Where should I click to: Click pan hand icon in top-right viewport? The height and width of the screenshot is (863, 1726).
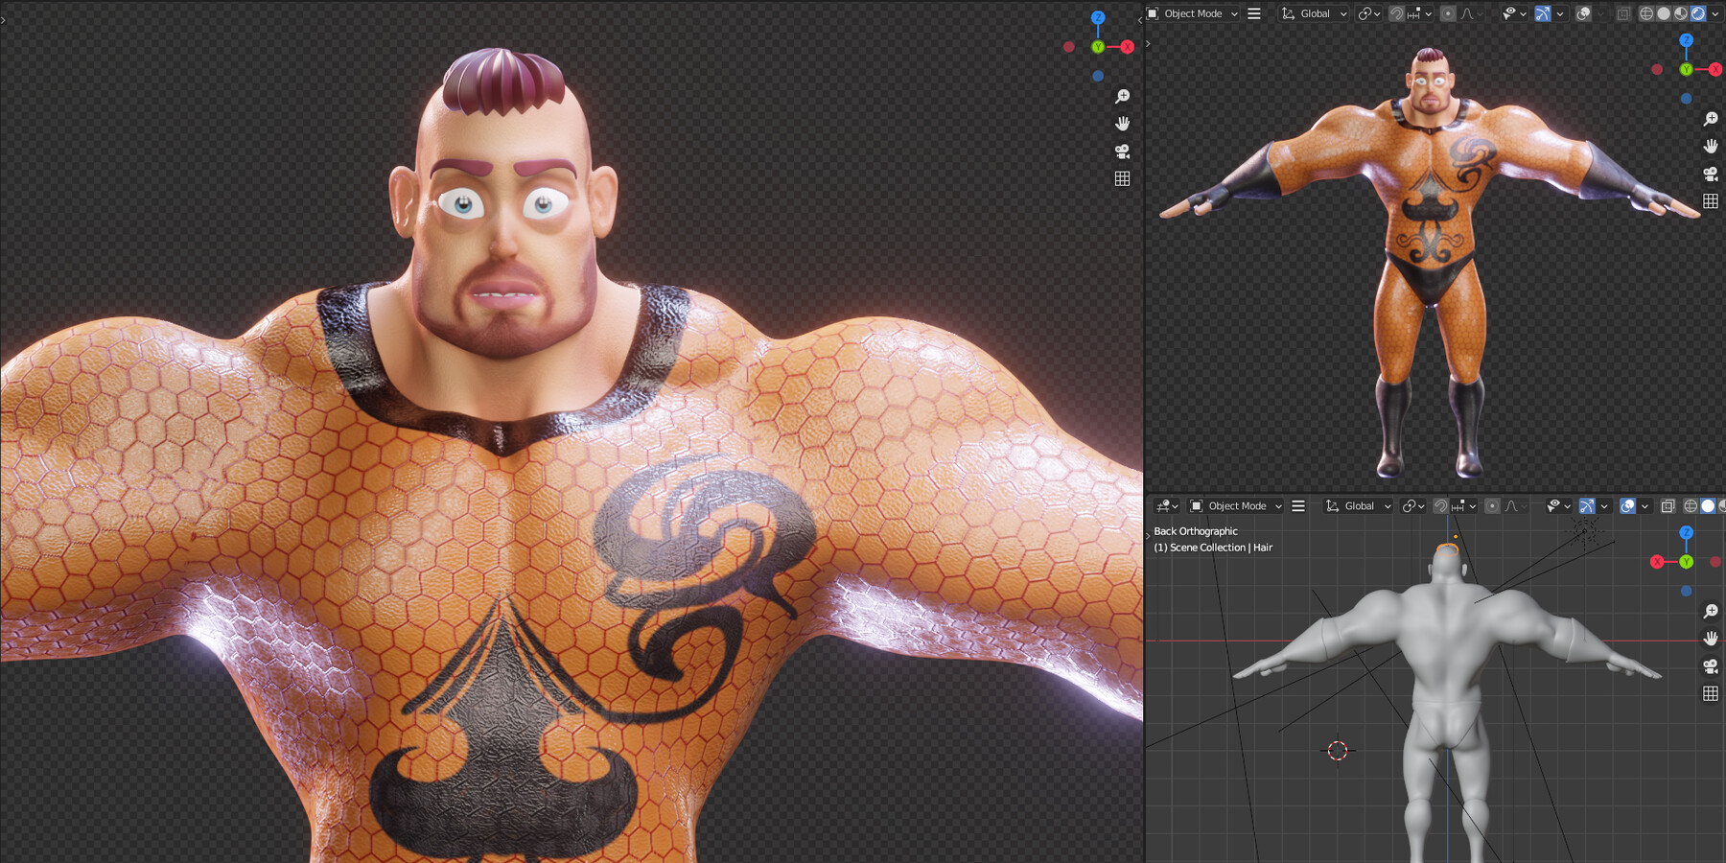coord(1711,147)
